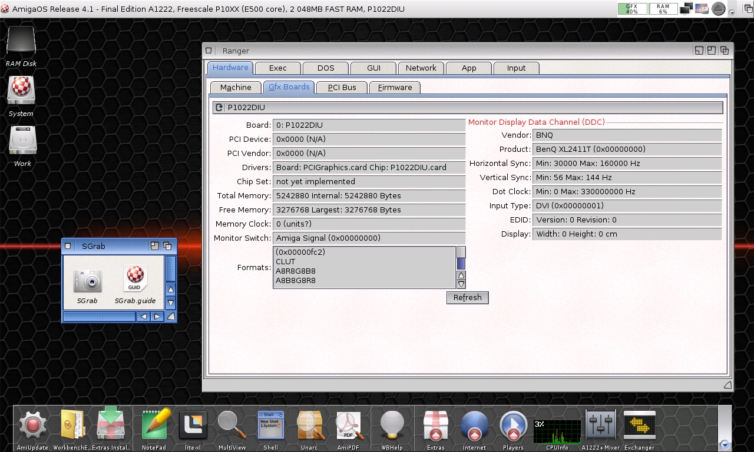The image size is (754, 452).
Task: Open the P1022DIU board chooser
Action: pyautogui.click(x=467, y=108)
